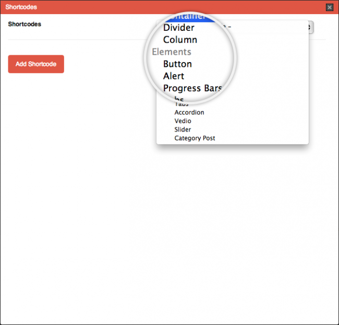Select Button from the Elements group

click(x=177, y=64)
